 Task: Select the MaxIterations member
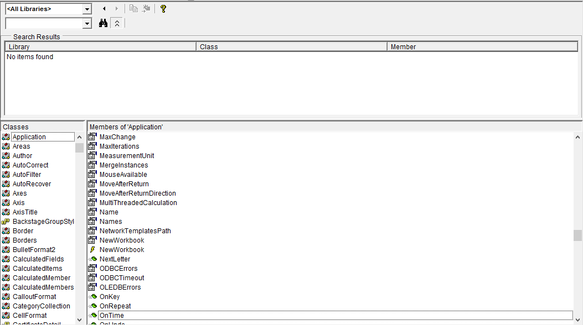point(120,146)
